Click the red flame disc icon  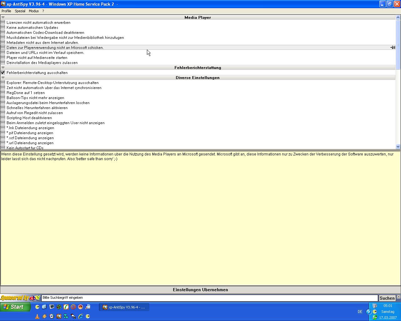(x=81, y=307)
